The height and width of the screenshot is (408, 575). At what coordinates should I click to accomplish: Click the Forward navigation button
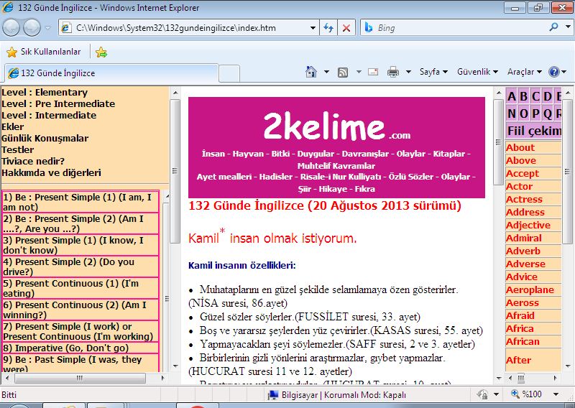(32, 28)
